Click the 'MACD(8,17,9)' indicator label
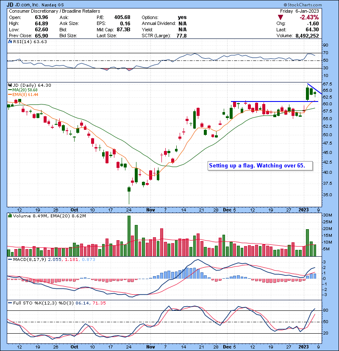Screen dimensions: 339x351 click(x=30, y=259)
